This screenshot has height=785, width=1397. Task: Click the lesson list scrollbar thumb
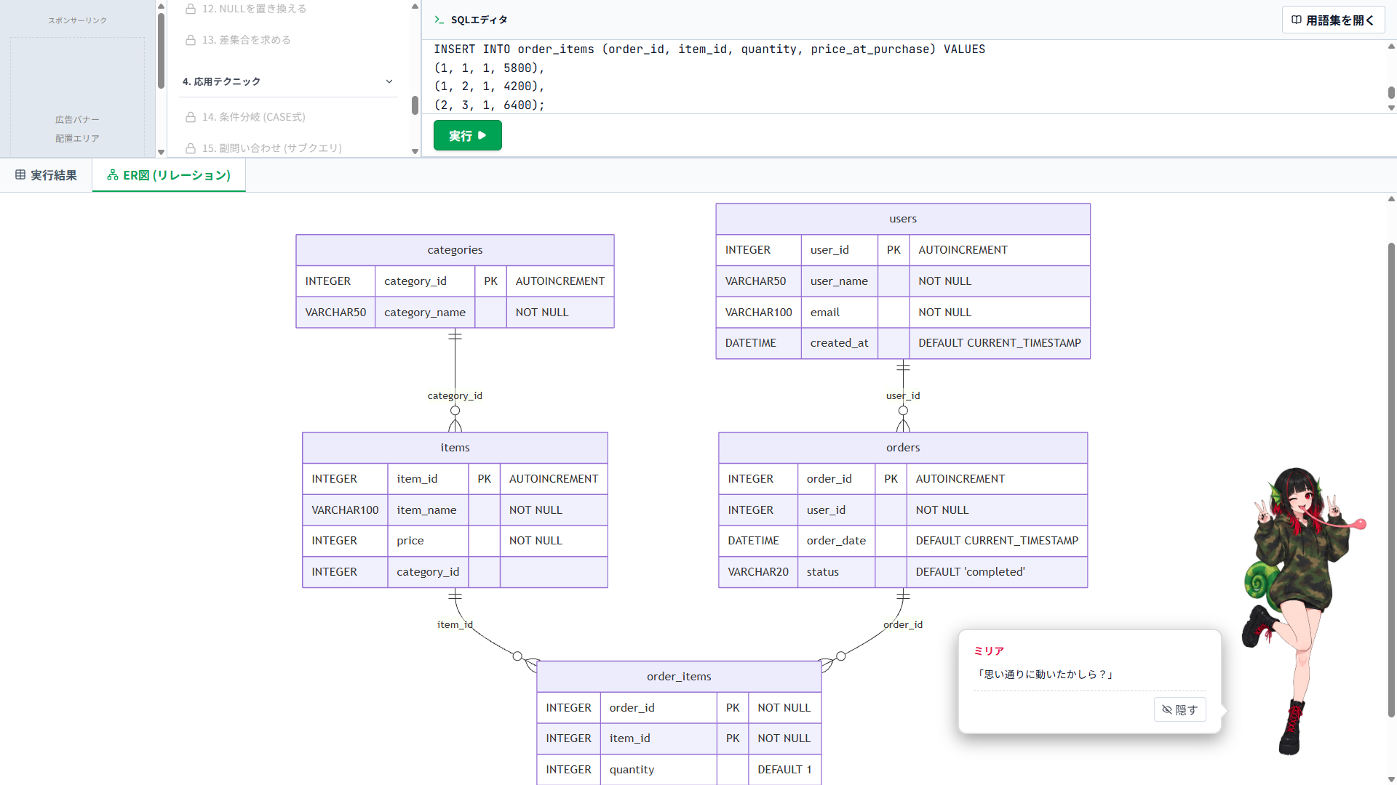point(415,105)
